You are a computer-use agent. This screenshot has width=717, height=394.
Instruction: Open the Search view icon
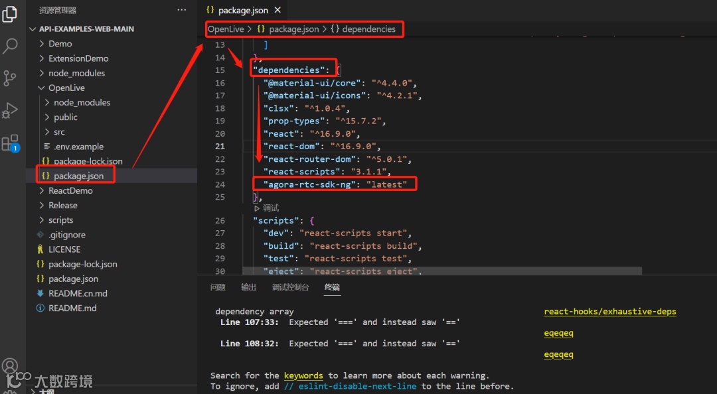click(x=9, y=46)
